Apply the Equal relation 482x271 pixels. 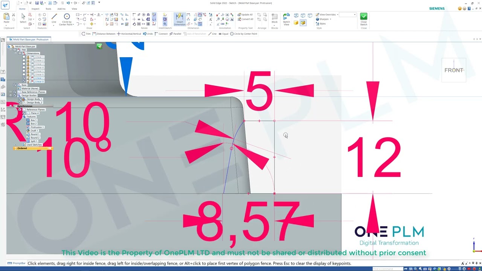(x=223, y=34)
